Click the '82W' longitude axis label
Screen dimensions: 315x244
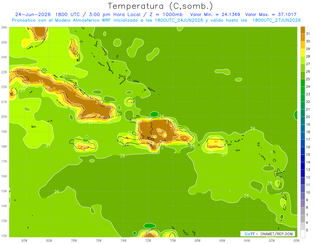24,240
